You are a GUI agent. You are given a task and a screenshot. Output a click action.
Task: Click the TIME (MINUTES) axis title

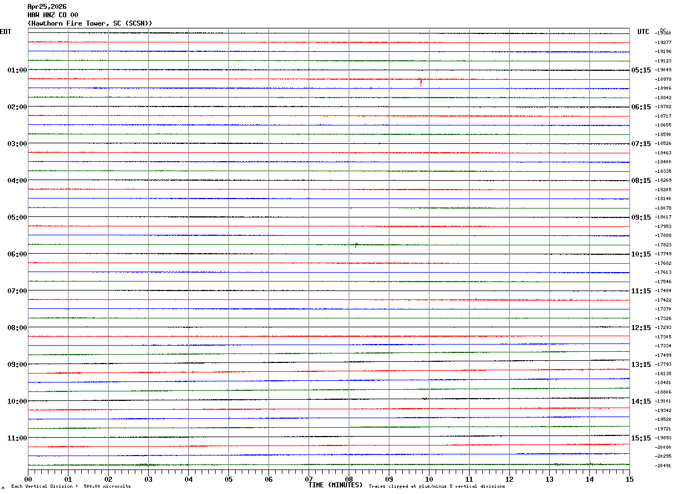[x=335, y=485]
